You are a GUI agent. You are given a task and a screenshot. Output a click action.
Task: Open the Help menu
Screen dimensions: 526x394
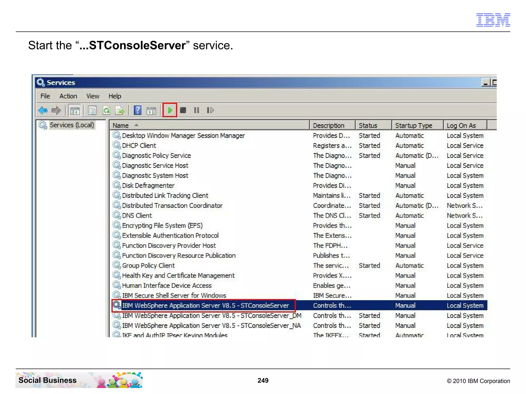[115, 96]
